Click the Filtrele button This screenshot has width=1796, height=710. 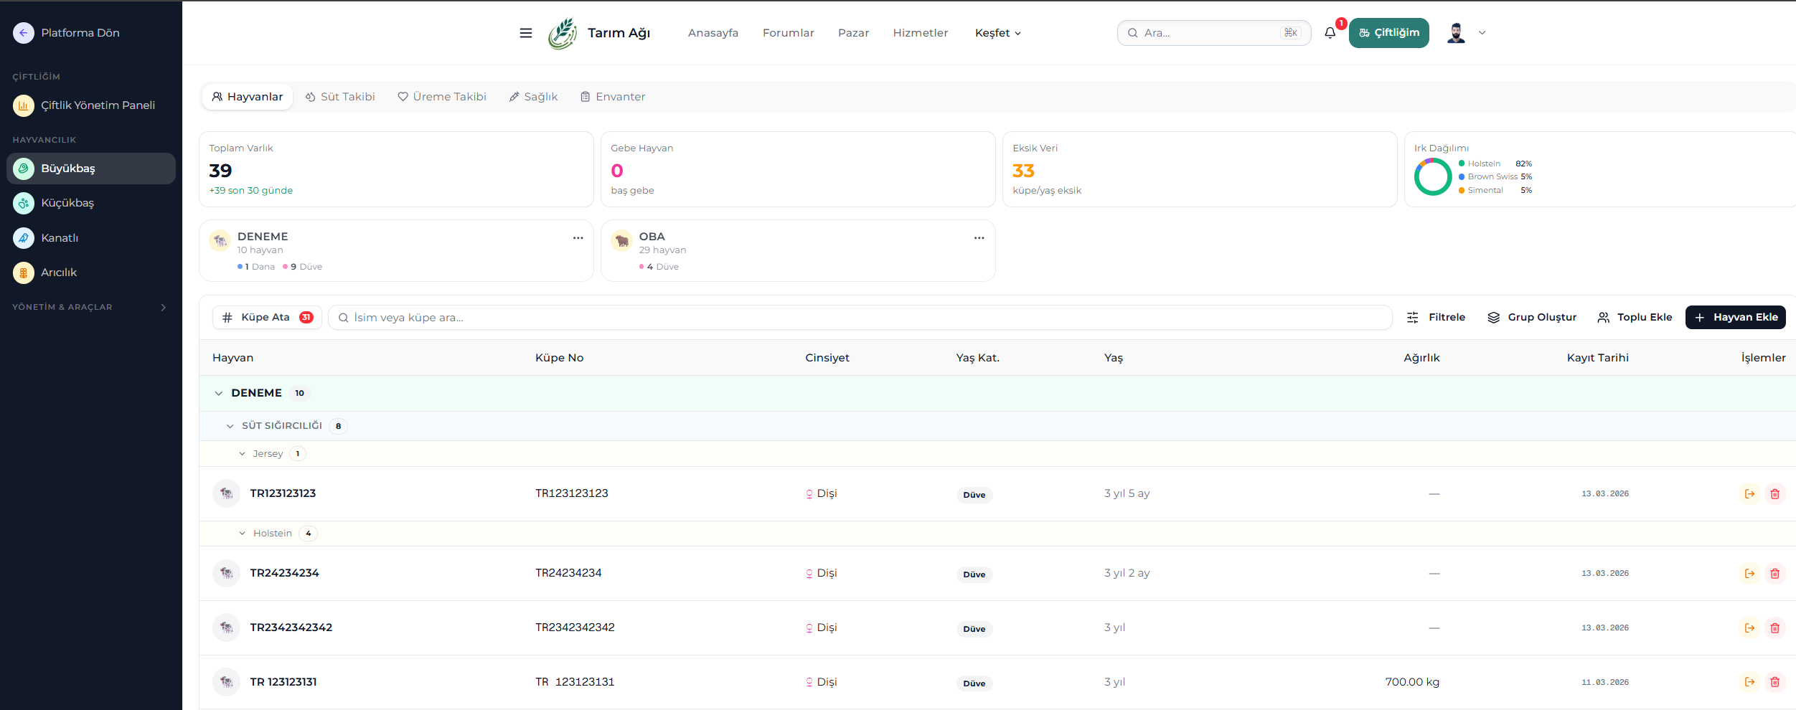point(1436,317)
